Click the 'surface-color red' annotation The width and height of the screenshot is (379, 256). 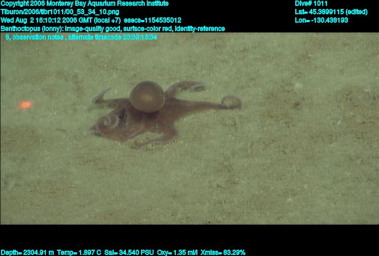148,29
